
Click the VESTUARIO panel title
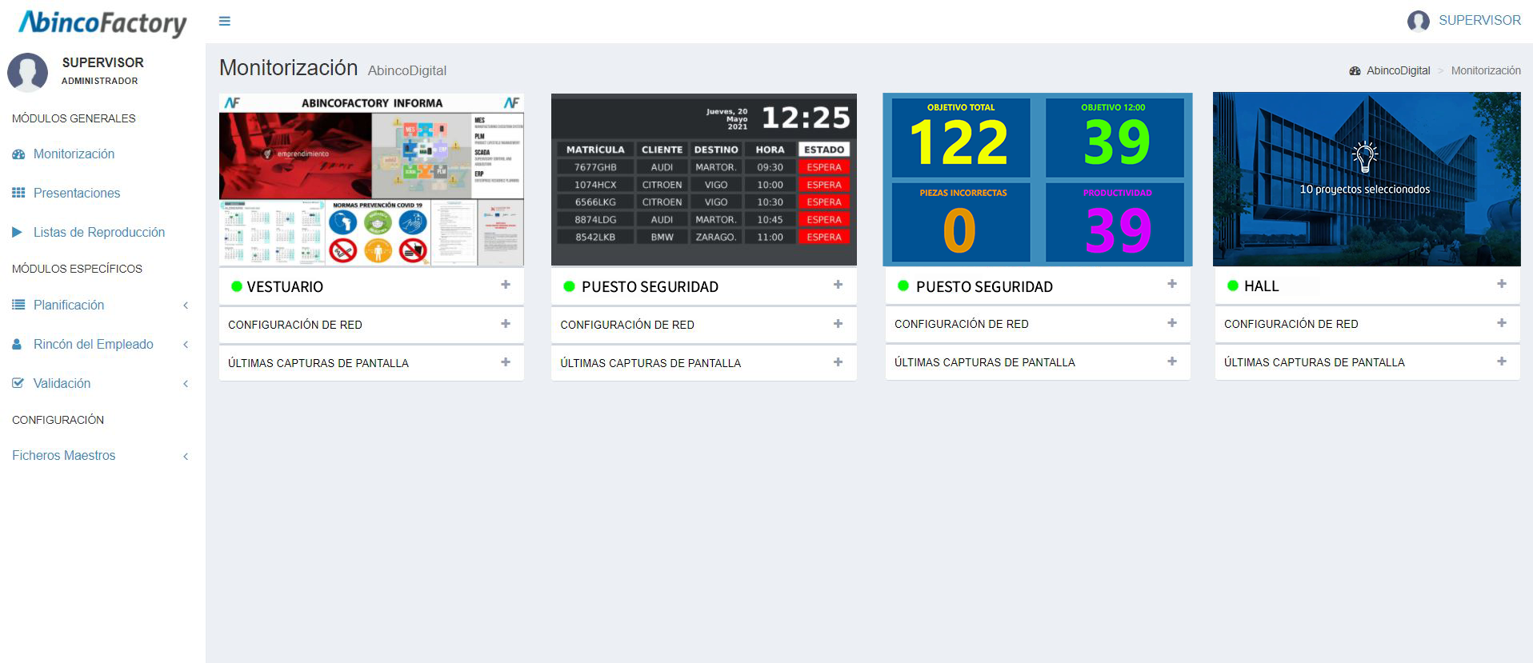coord(285,286)
